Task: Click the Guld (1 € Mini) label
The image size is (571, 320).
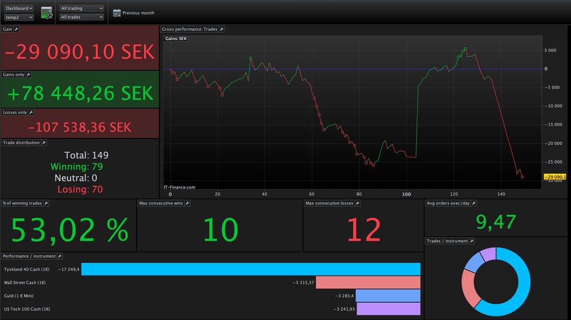Action: pos(19,296)
